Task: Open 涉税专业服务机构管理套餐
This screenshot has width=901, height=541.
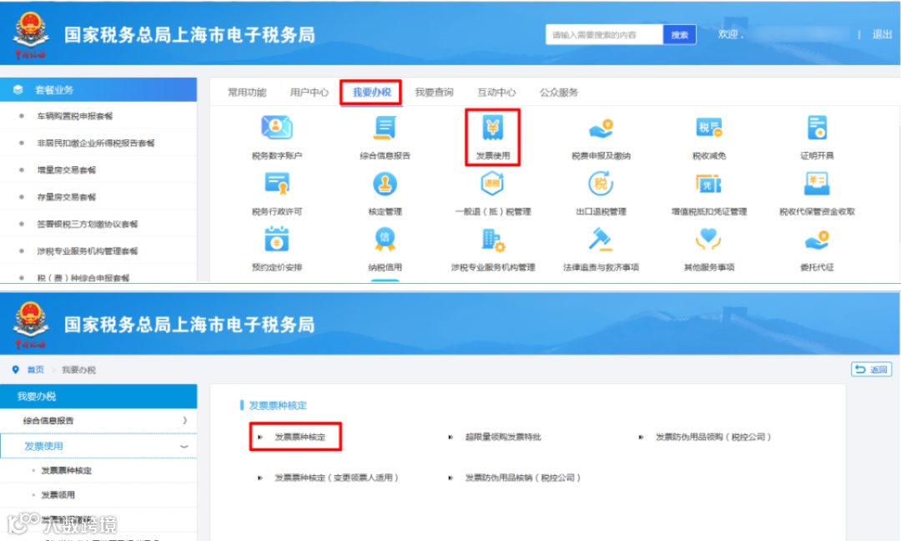Action: coord(88,250)
